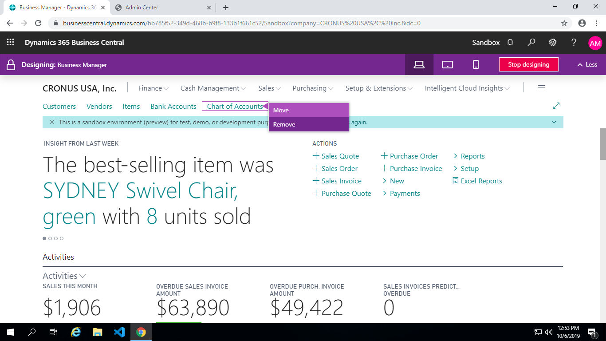Expand the Reports action group

[469, 156]
